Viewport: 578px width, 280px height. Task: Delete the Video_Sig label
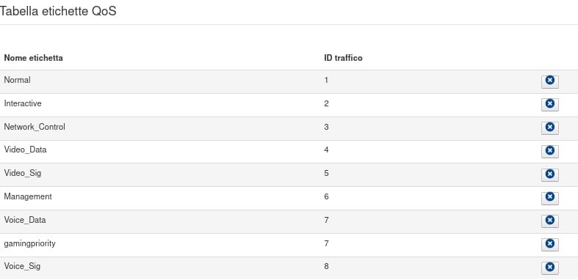549,174
